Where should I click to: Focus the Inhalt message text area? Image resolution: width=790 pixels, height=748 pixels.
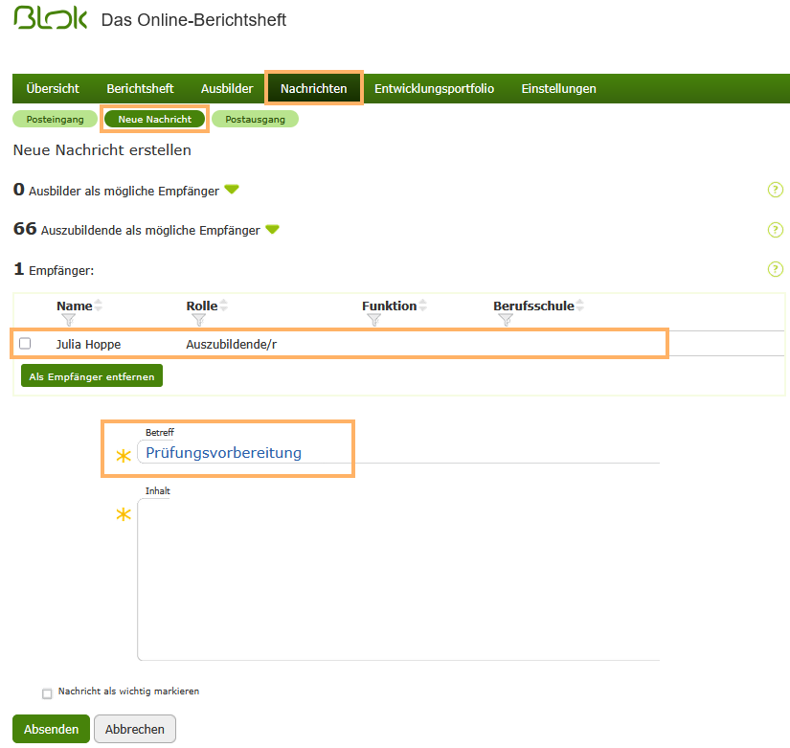coord(397,579)
